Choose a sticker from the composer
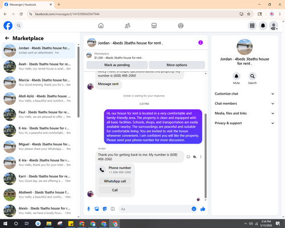The width and height of the screenshot is (285, 228). tap(105, 209)
